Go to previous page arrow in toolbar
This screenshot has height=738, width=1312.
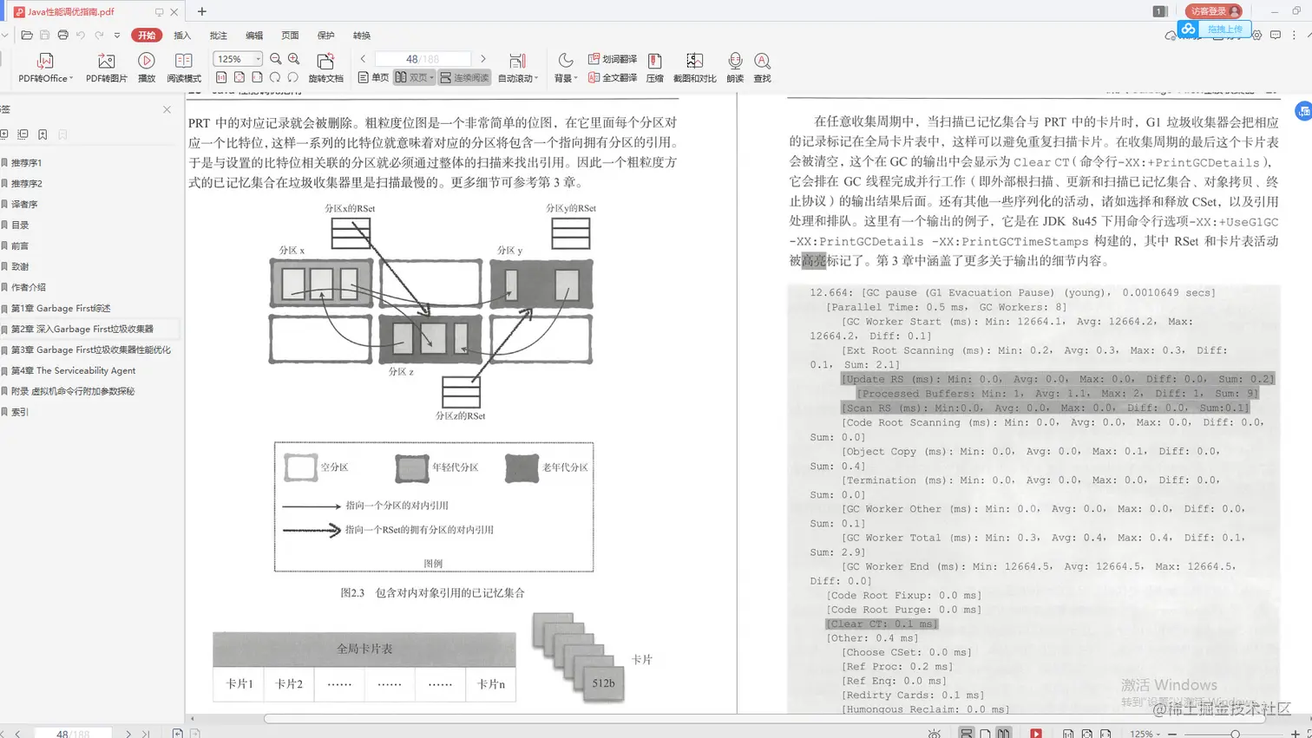363,59
